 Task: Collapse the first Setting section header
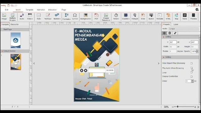pyautogui.click(x=164, y=37)
